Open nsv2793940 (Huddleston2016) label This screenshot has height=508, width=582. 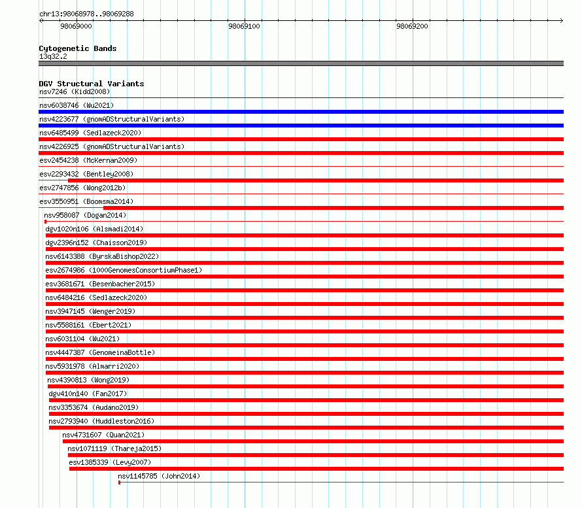(101, 421)
